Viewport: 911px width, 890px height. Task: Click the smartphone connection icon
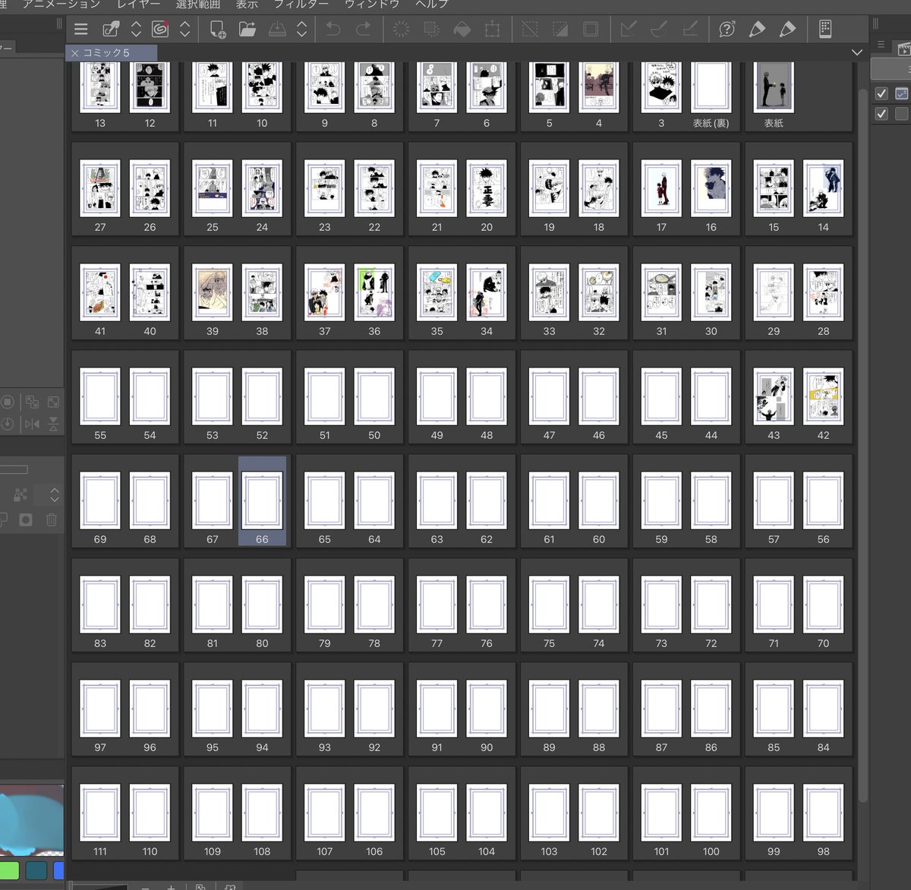[x=825, y=30]
